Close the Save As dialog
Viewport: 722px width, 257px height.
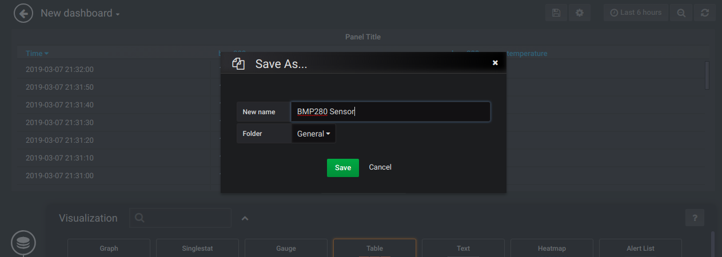495,63
